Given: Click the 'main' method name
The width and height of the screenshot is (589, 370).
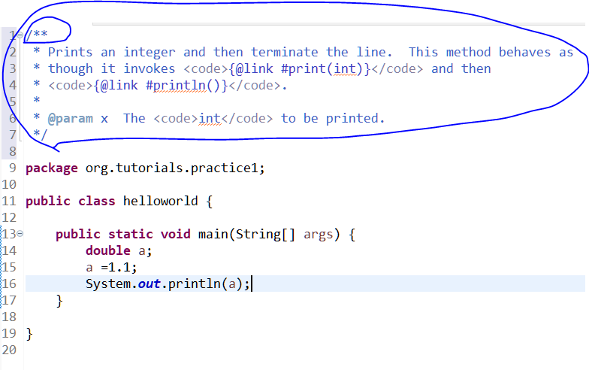Looking at the screenshot, I should (213, 235).
